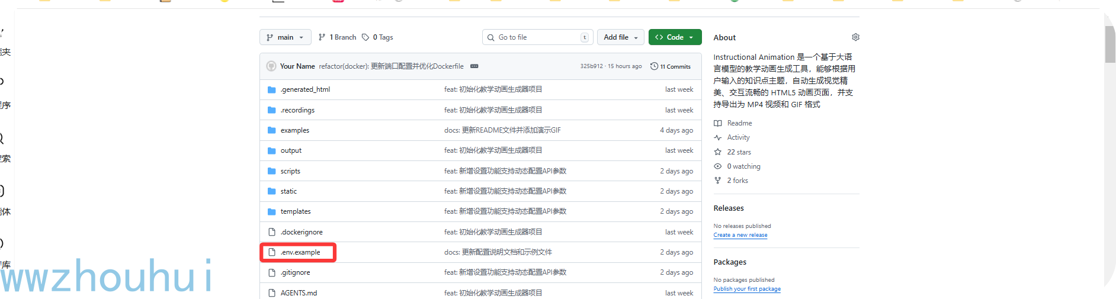1116x299 pixels.
Task: Open the green Code dropdown button
Action: pyautogui.click(x=675, y=37)
